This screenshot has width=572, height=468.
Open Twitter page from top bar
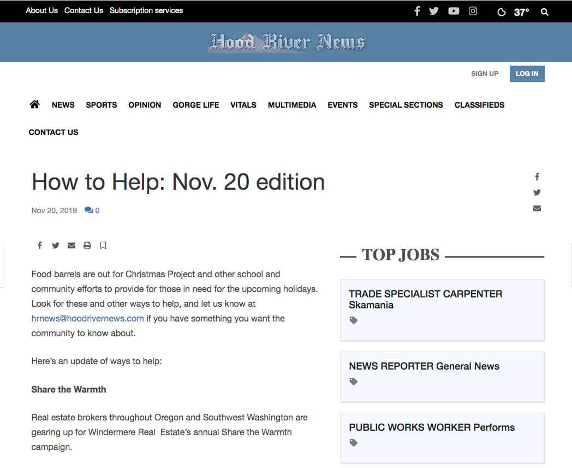tap(434, 11)
